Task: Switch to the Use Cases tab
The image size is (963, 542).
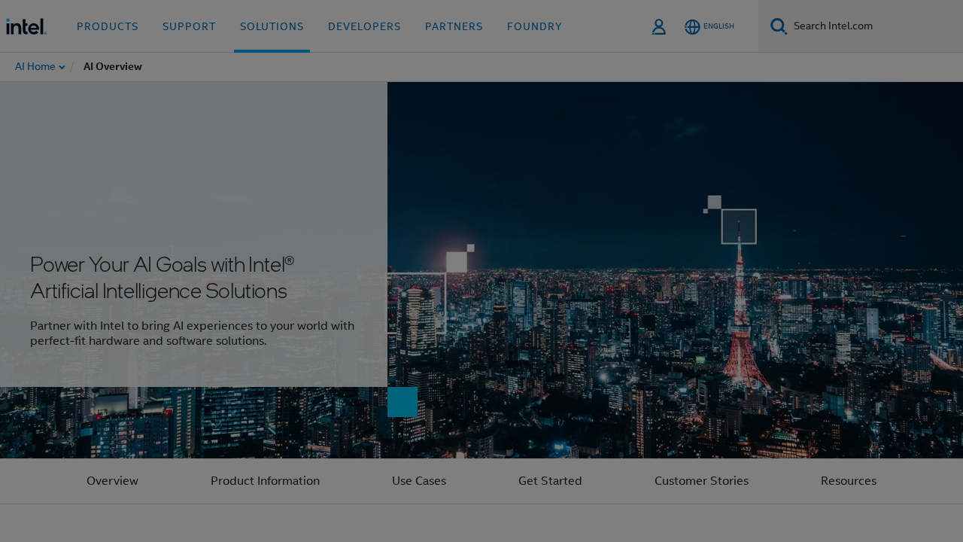Action: point(419,480)
